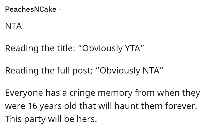Click the word 'post:' in the third line

(83, 70)
